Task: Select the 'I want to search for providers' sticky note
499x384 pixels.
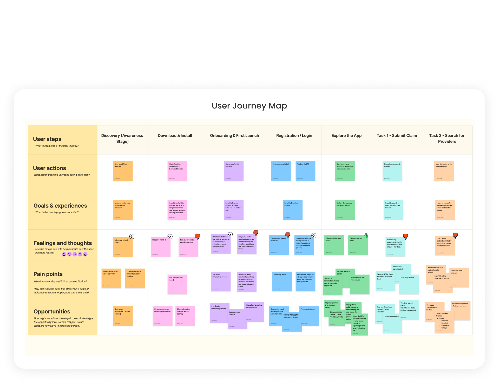Action: click(445, 210)
